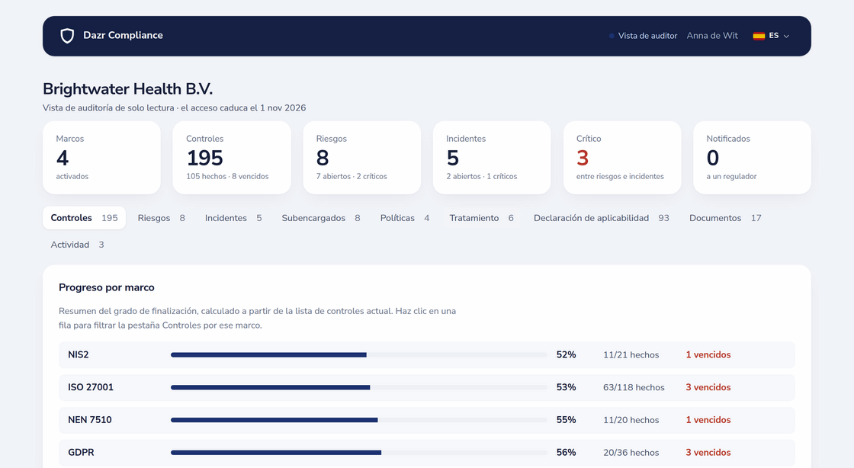Open the ES language dropdown chevron
The height and width of the screenshot is (468, 854).
pyautogui.click(x=786, y=36)
